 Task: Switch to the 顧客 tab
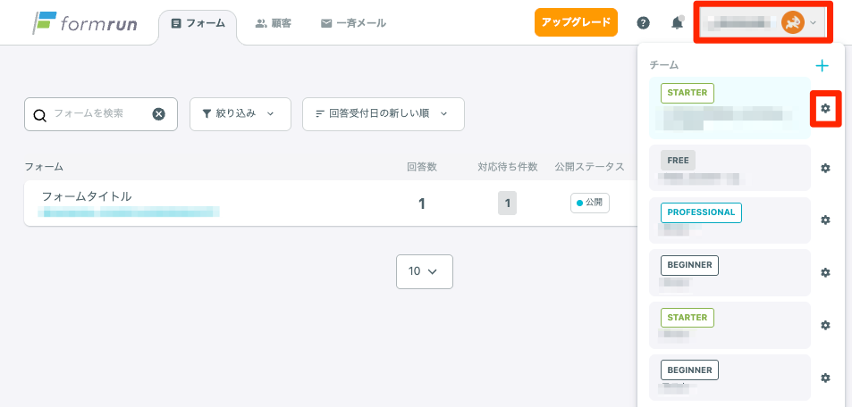point(274,23)
